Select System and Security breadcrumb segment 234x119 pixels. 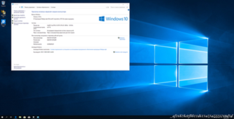point(43,7)
